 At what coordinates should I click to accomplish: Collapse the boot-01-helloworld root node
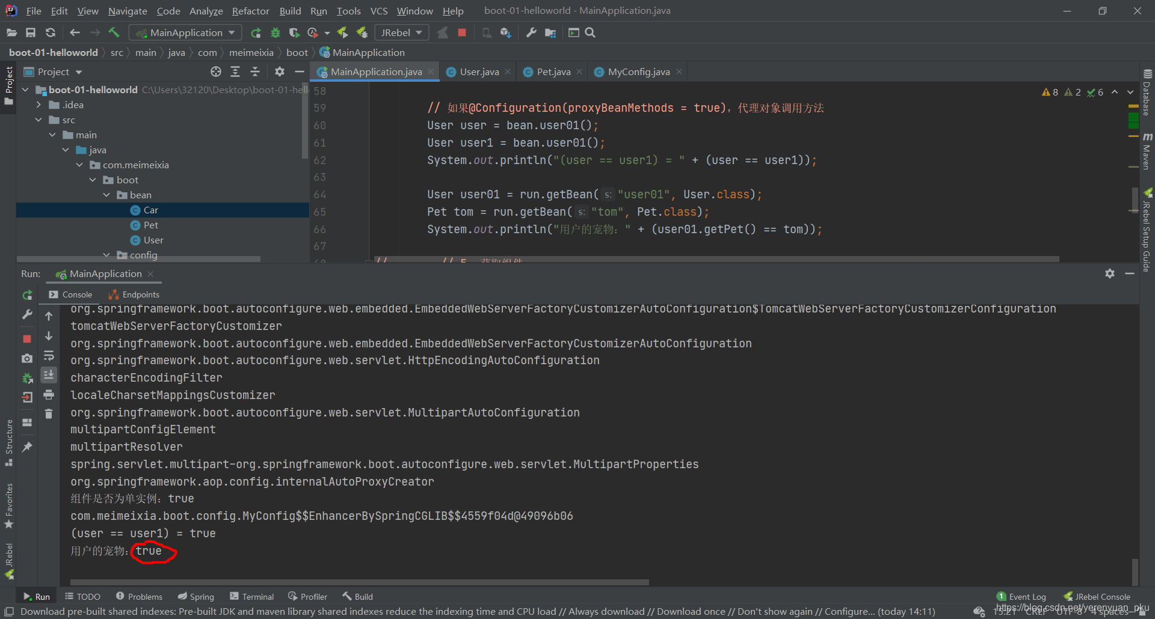point(25,90)
